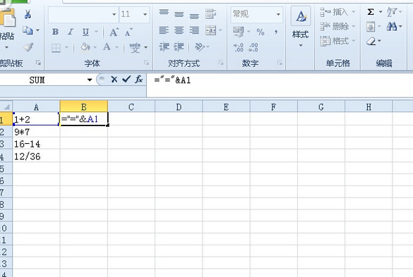Click the fx insert function button
Viewport: 413px width, 277px height.
[138, 79]
